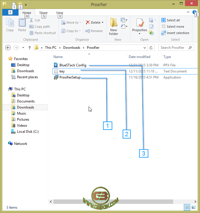Refresh the Proxifier folder view
This screenshot has height=213, width=200.
(x=151, y=48)
